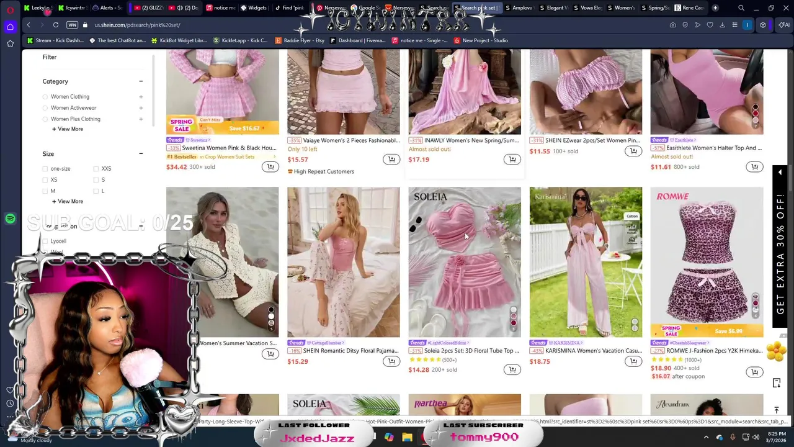This screenshot has height=447, width=794.
Task: Switch to Alerts browser tab
Action: [107, 8]
